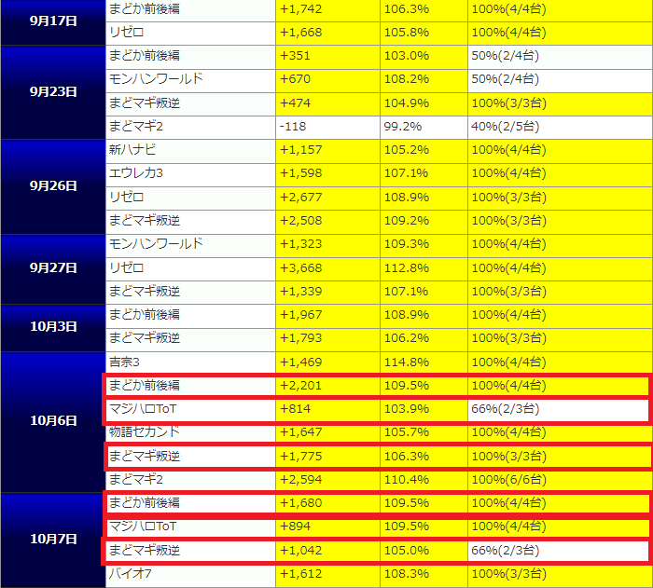This screenshot has height=588, width=653.
Task: Select the 112.8% payout rate cell
Action: (x=424, y=268)
